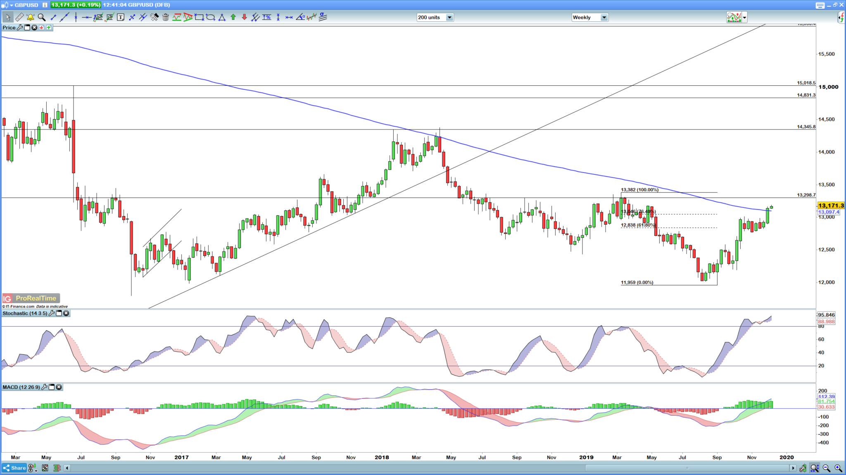Select the trend line with table tool

pos(98,17)
